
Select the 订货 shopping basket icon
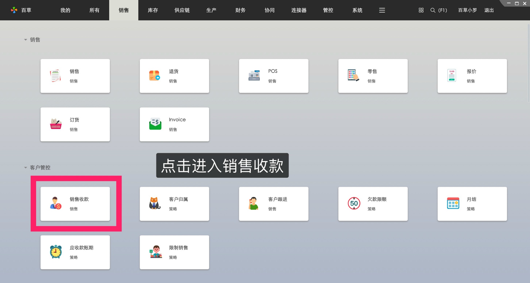tap(55, 124)
